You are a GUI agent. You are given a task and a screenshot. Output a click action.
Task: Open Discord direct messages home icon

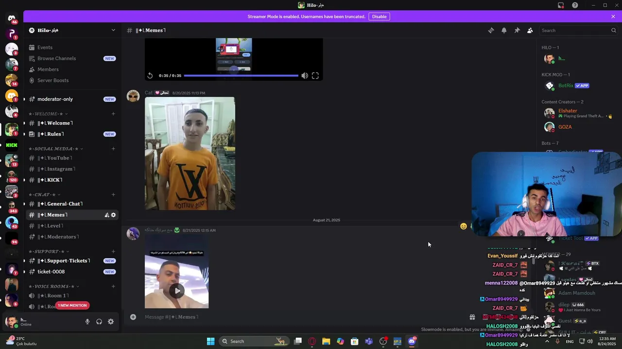12,18
